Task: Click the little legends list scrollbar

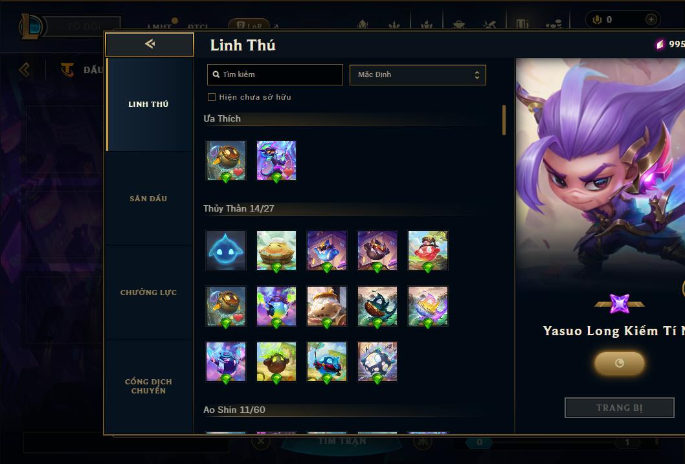Action: coord(504,120)
